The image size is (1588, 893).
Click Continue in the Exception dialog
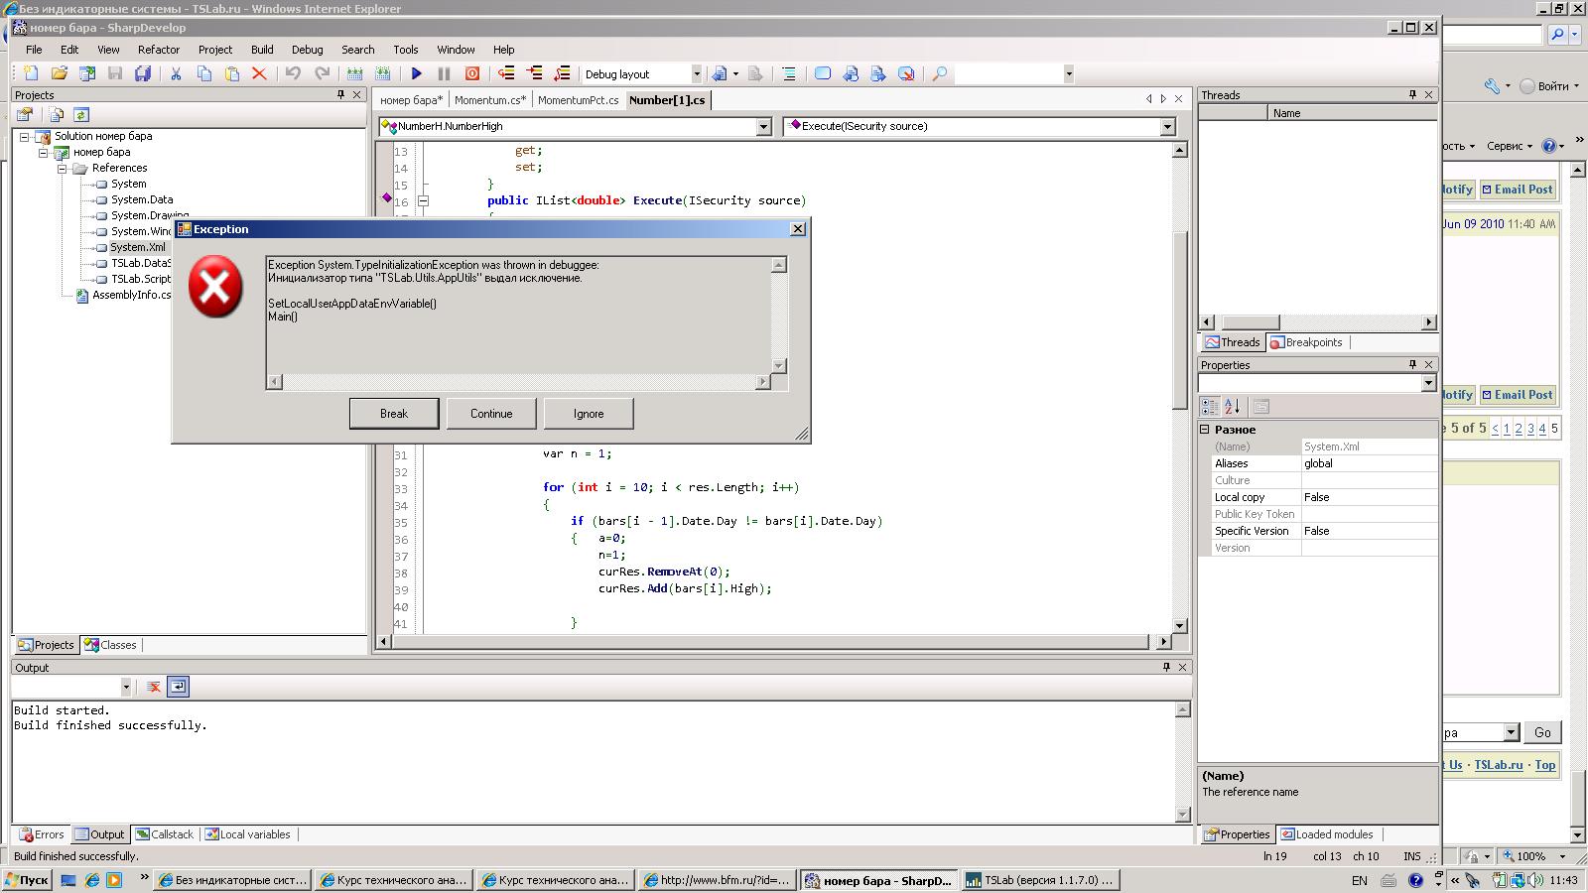491,414
